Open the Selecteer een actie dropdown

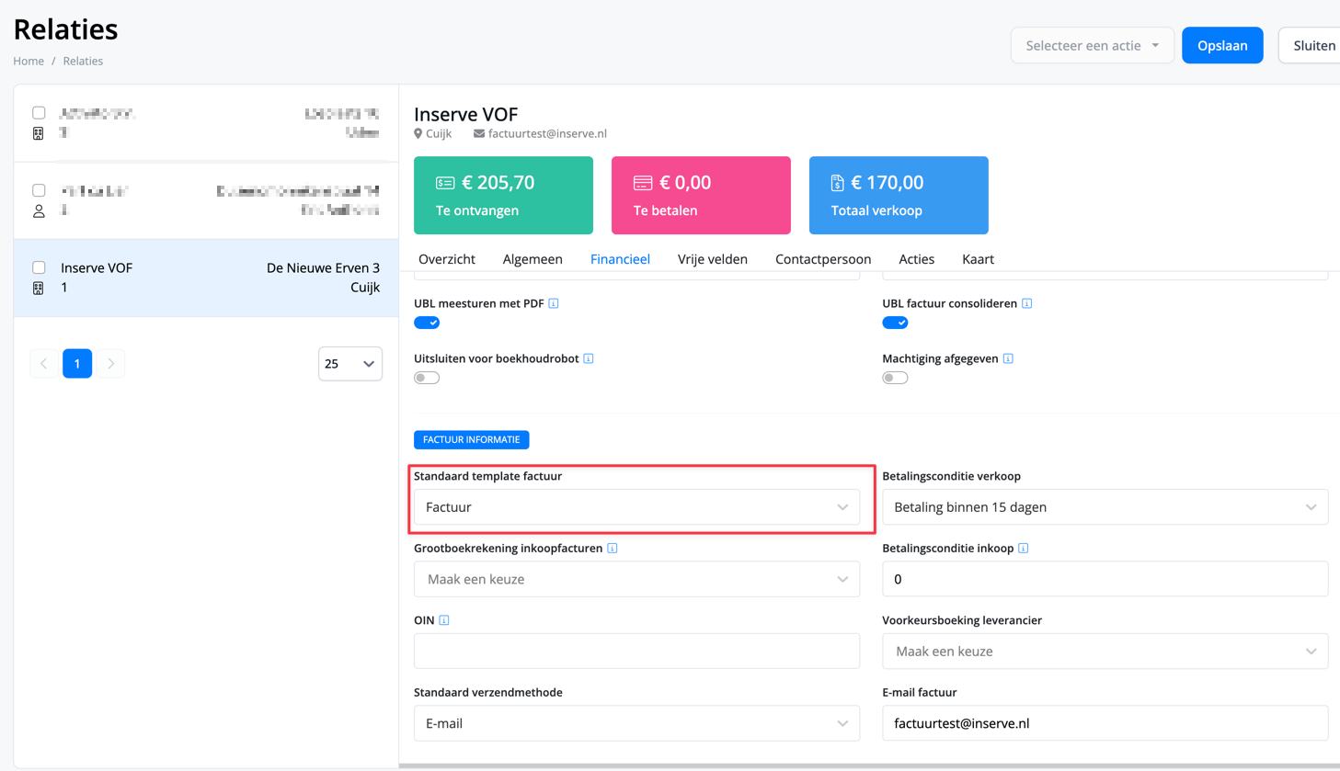[x=1092, y=45]
